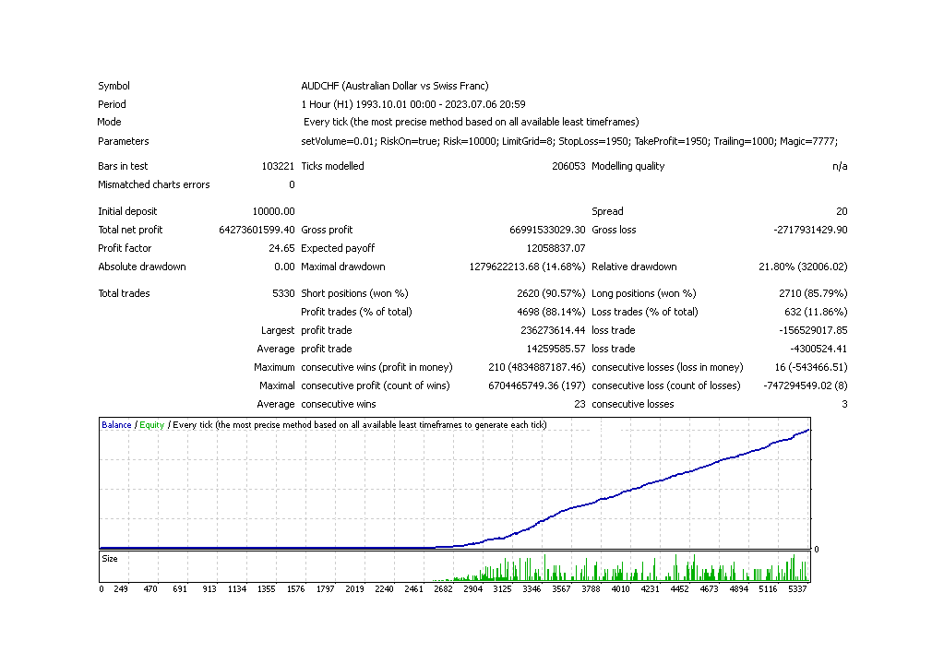Viewport: 944px width, 664px height.
Task: Click the blue Balance legend label
Action: [x=116, y=425]
